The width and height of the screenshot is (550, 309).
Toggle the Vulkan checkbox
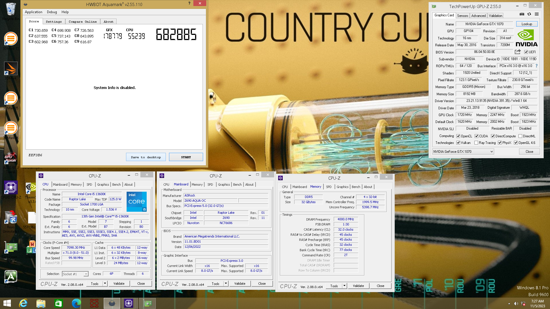458,143
